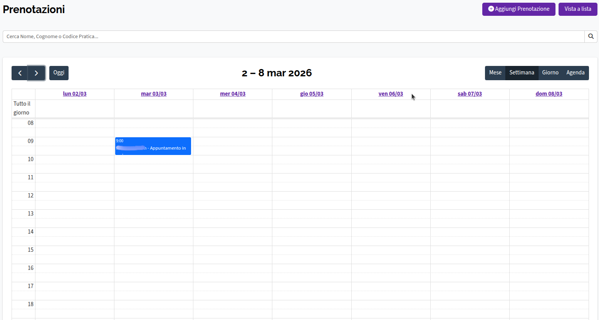Open the sab 07/03 day link

pos(470,93)
